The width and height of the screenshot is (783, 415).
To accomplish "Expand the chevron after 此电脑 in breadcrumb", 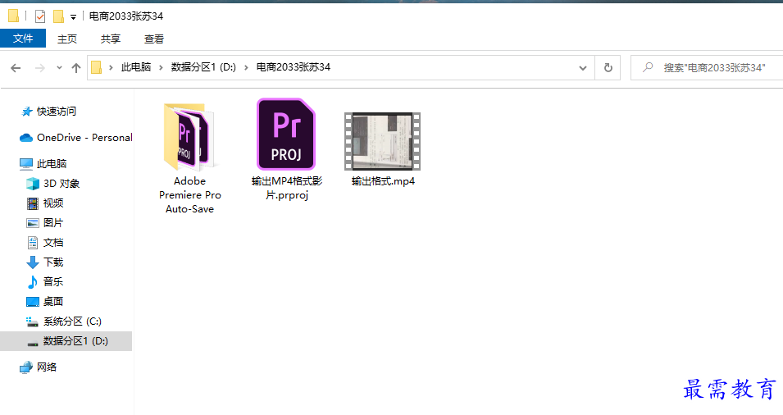I will click(161, 67).
